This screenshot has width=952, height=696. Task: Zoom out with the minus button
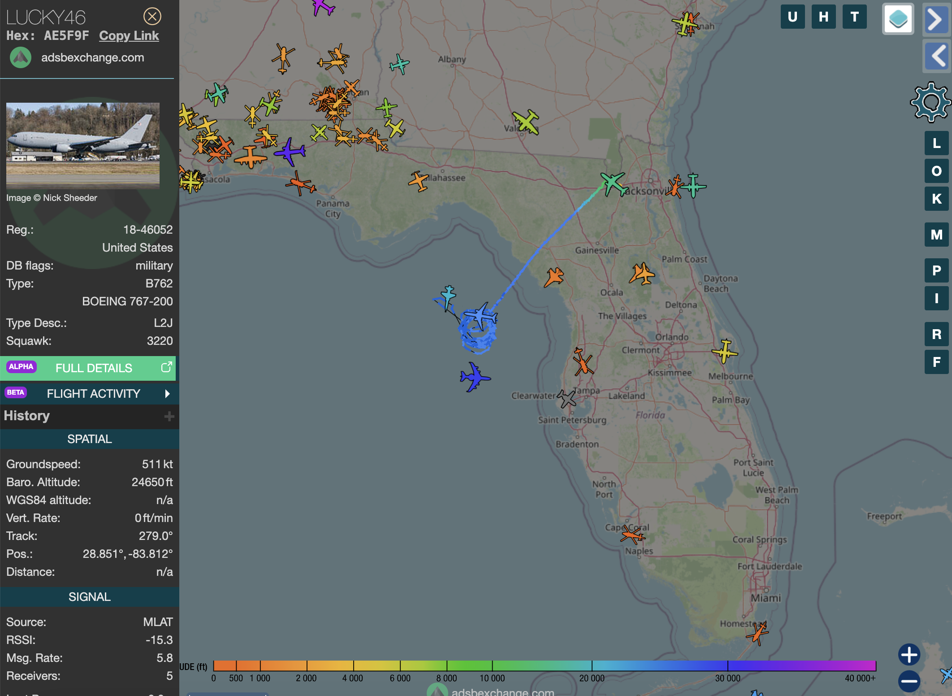point(909,681)
